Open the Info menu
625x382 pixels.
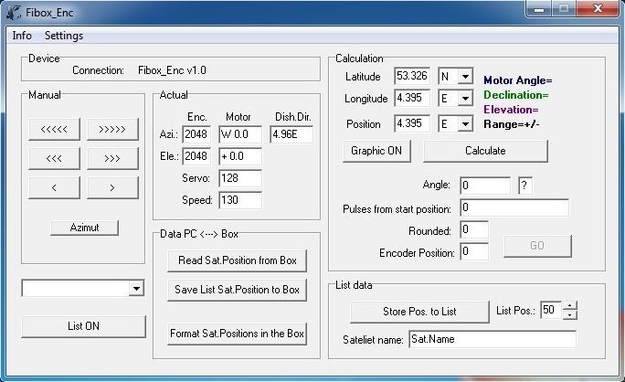[22, 36]
